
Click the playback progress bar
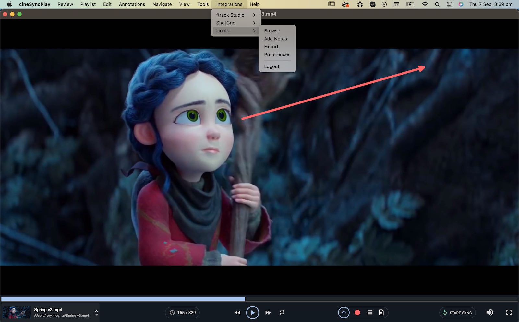click(259, 299)
